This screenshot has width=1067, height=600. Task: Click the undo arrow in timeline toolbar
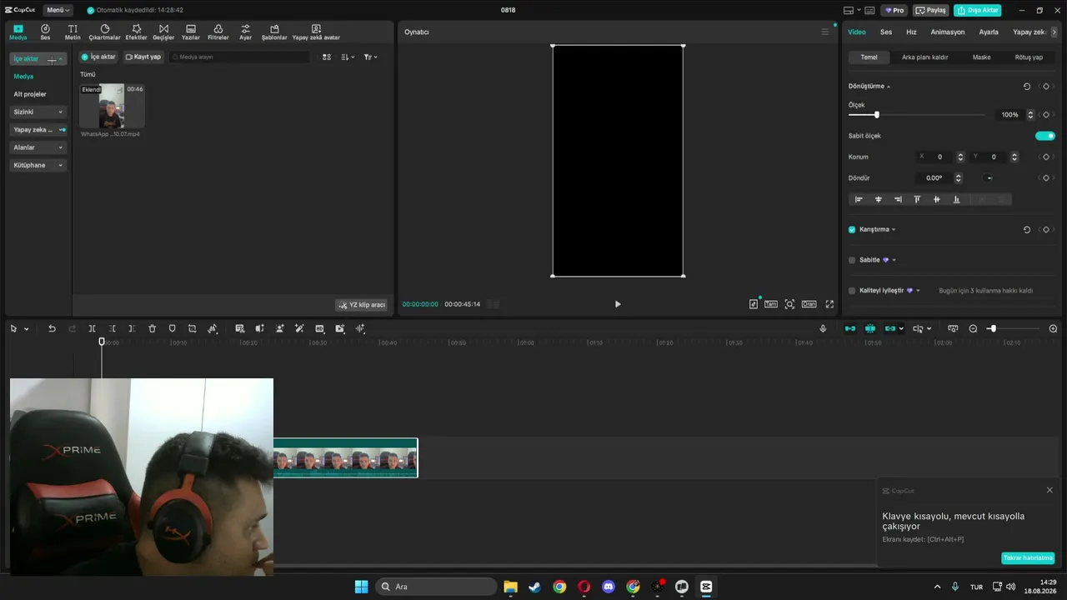[x=52, y=329]
